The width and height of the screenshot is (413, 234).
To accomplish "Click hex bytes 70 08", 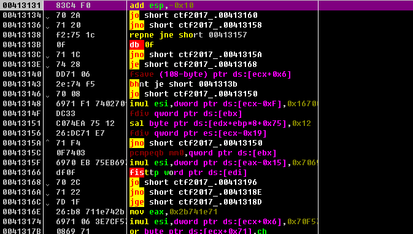I will click(x=68, y=94).
